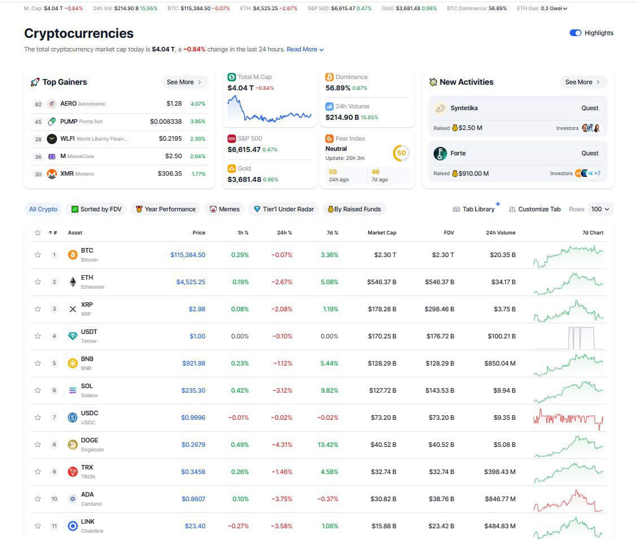Screen dimensions: 638x539
Task: Click the World Liberty Financial icon
Action: tap(52, 139)
